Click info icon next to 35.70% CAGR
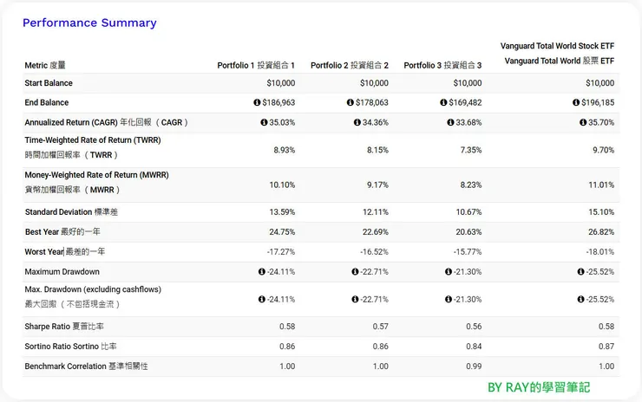The height and width of the screenshot is (402, 642). 582,122
